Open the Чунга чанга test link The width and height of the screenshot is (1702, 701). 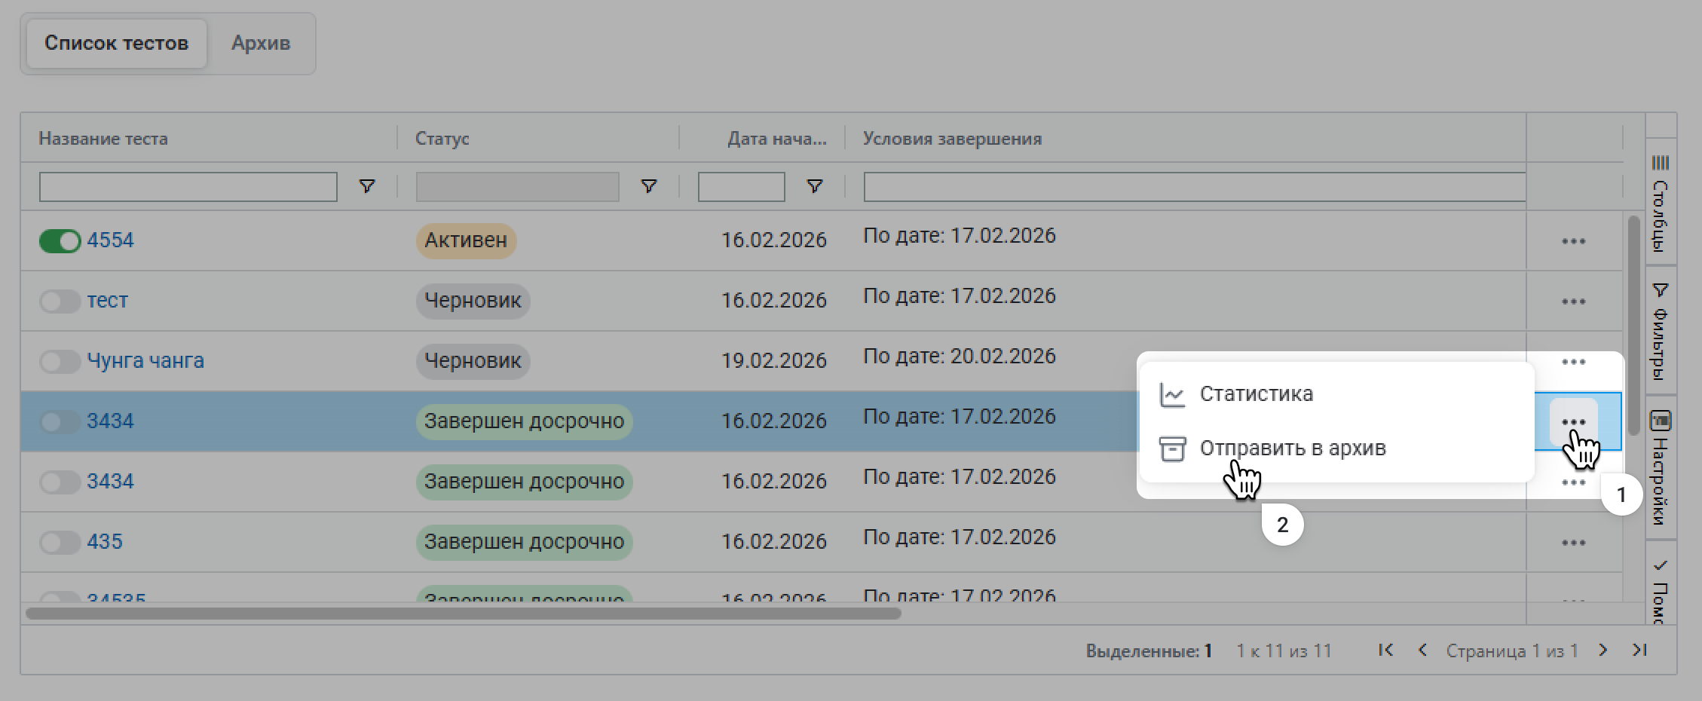[x=145, y=361]
